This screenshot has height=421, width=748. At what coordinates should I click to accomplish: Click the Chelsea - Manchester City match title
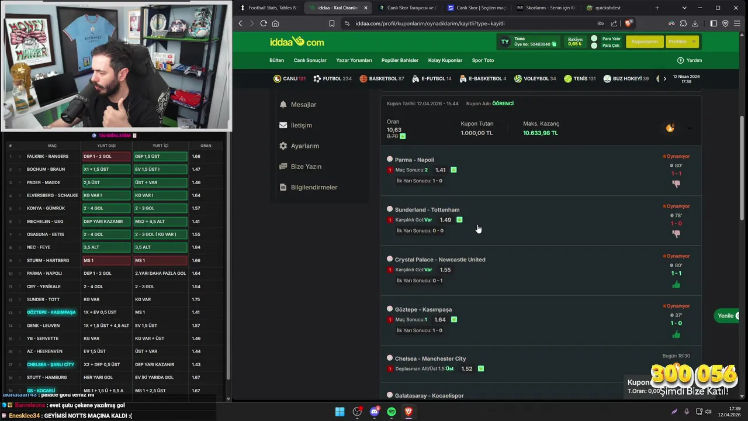point(430,358)
